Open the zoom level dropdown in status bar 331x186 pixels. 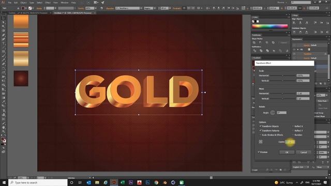(28, 178)
